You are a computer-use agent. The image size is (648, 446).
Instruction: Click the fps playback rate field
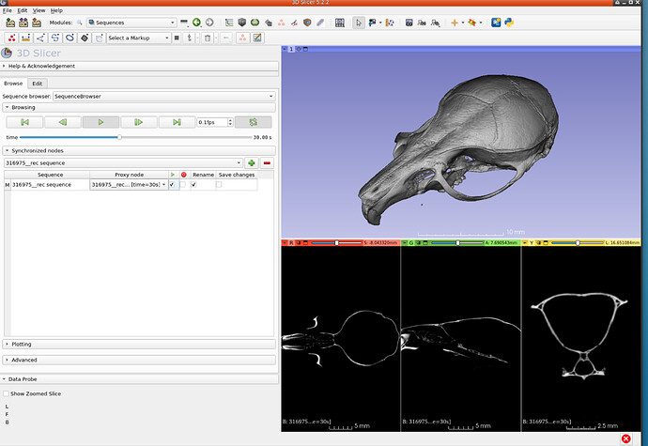click(211, 122)
